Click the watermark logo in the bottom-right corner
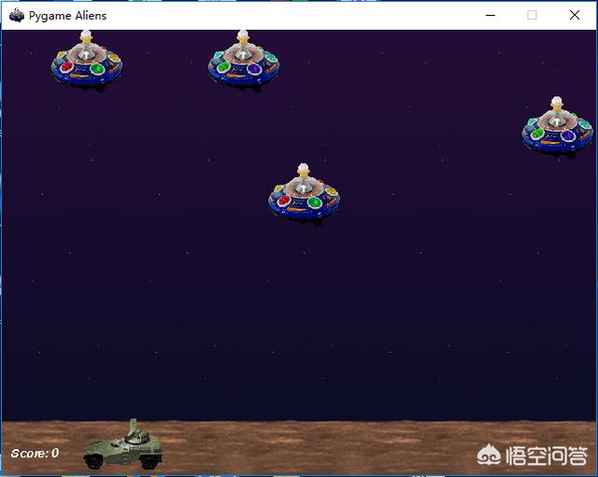The height and width of the screenshot is (477, 598). click(490, 456)
